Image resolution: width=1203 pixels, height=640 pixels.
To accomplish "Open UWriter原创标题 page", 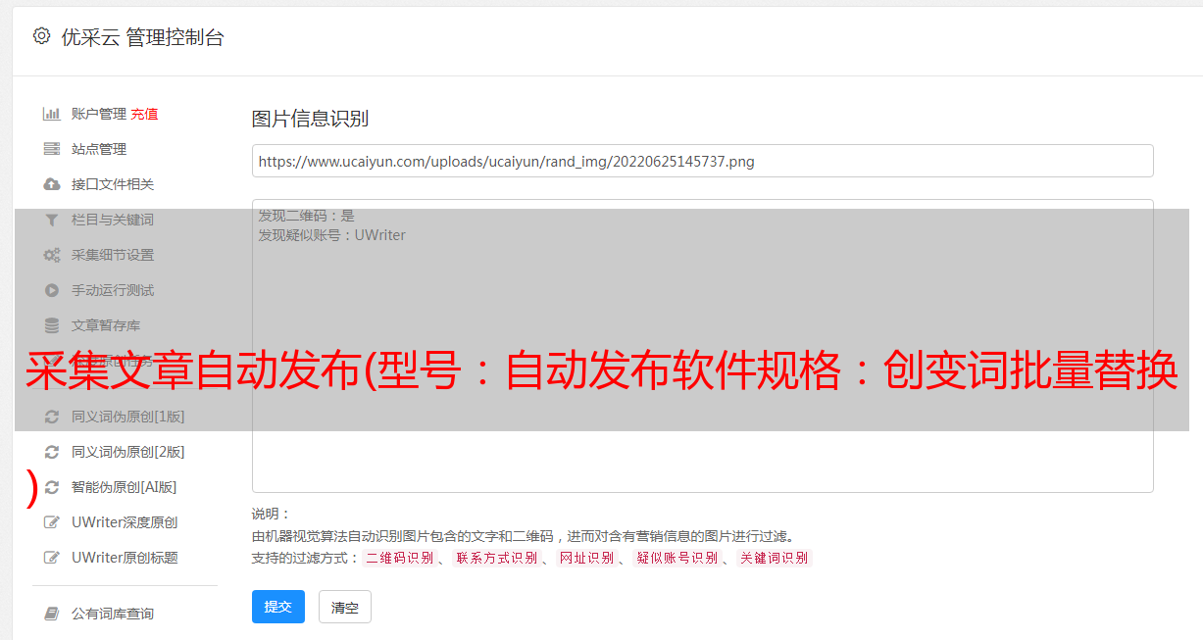I will 125,558.
